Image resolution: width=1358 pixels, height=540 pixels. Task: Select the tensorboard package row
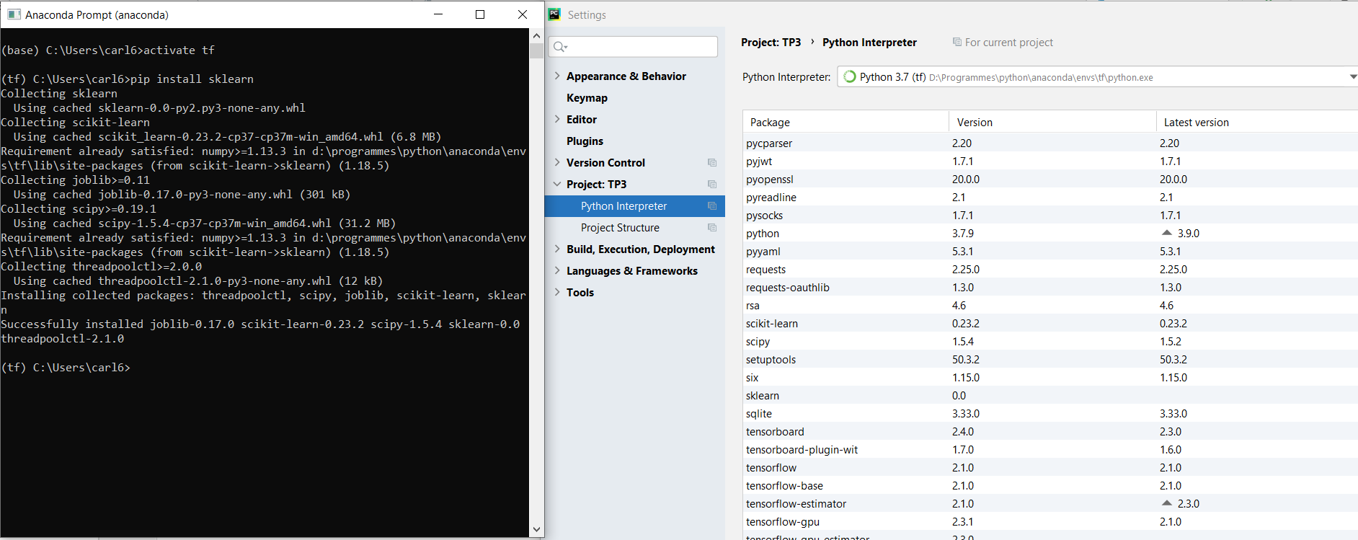[x=1050, y=431]
